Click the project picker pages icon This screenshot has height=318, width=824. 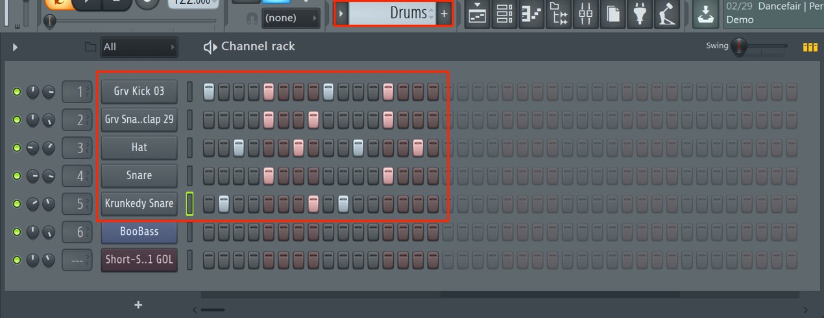[612, 14]
